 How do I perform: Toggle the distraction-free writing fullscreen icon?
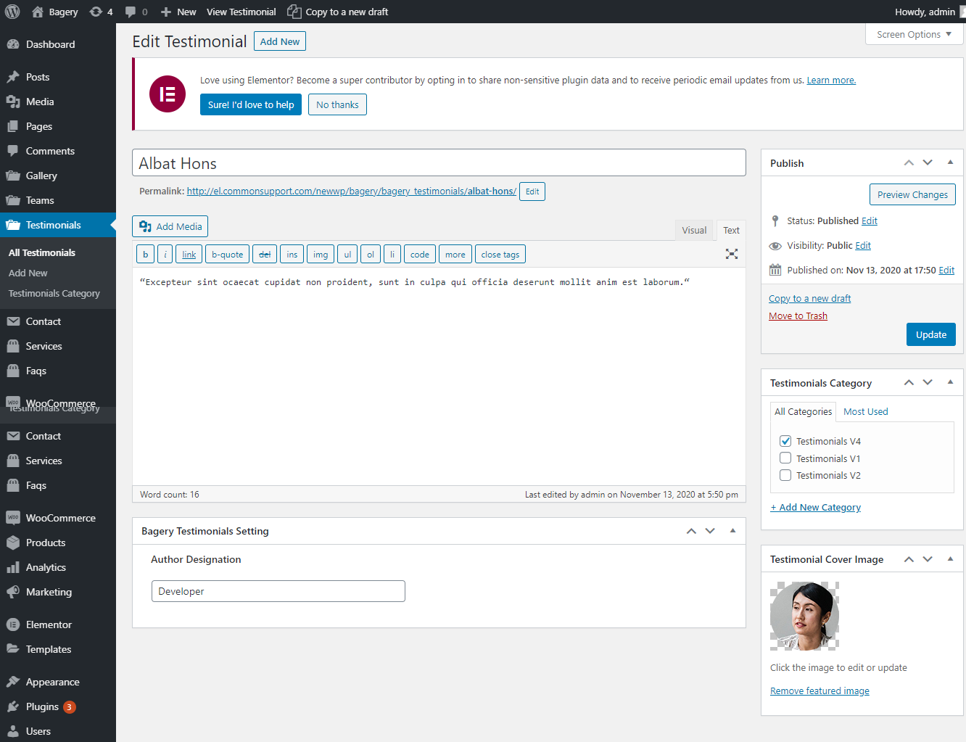tap(731, 254)
